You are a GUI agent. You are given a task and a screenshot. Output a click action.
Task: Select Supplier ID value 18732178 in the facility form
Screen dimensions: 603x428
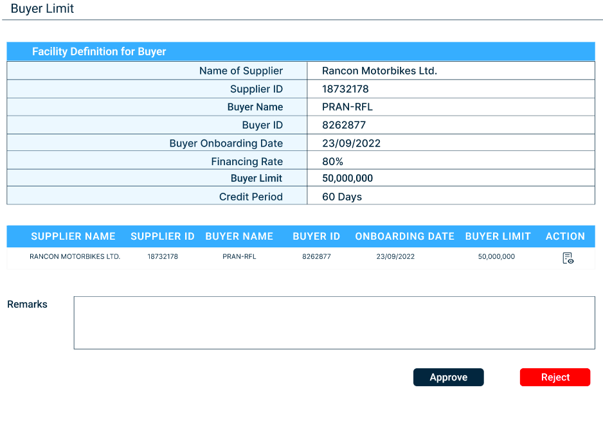pyautogui.click(x=345, y=89)
